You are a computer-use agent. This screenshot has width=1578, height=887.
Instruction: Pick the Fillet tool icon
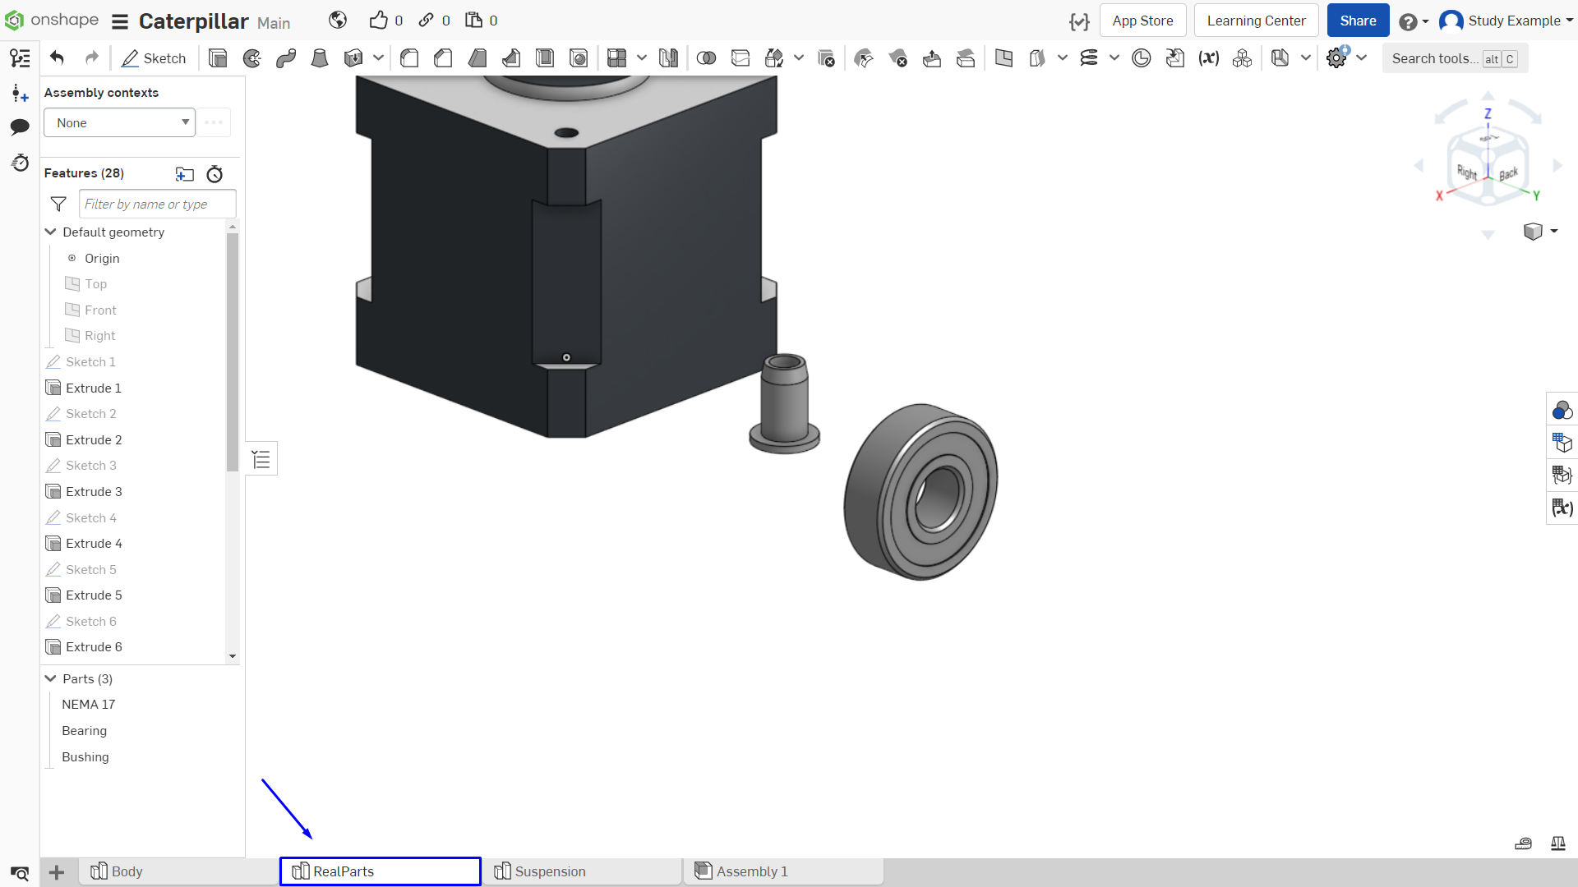(409, 58)
